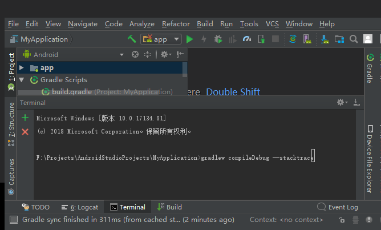Click the Stop square button
The image size is (381, 230).
click(x=275, y=39)
